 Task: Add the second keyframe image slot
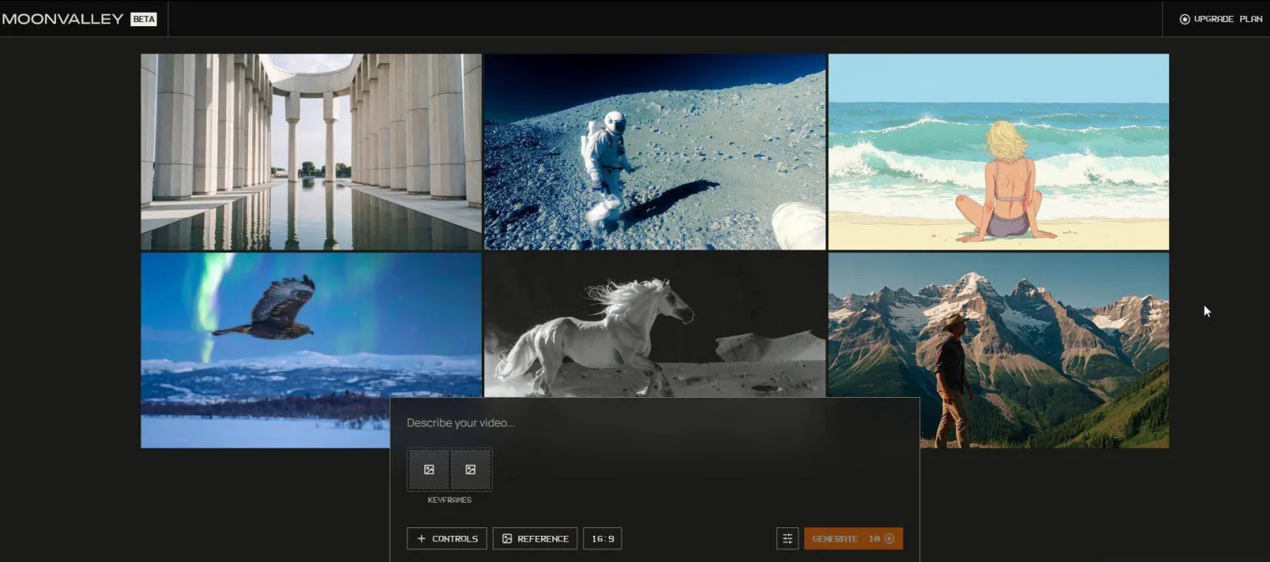coord(471,470)
